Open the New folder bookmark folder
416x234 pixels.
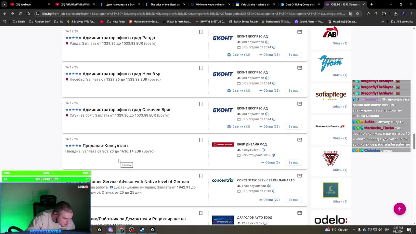tap(116, 22)
